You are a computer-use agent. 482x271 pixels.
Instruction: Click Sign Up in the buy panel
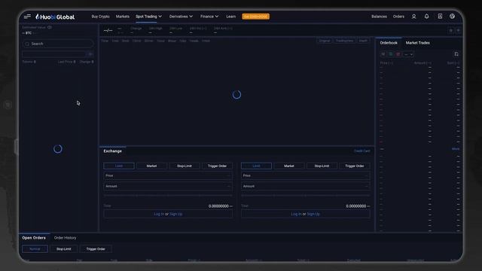[x=175, y=214]
